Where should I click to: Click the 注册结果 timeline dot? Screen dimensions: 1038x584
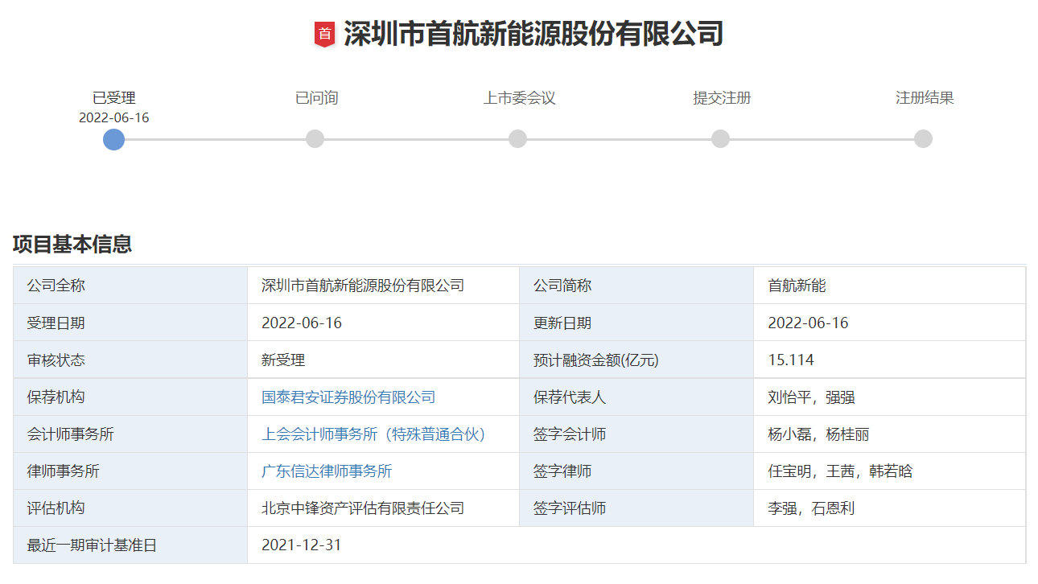click(x=922, y=139)
